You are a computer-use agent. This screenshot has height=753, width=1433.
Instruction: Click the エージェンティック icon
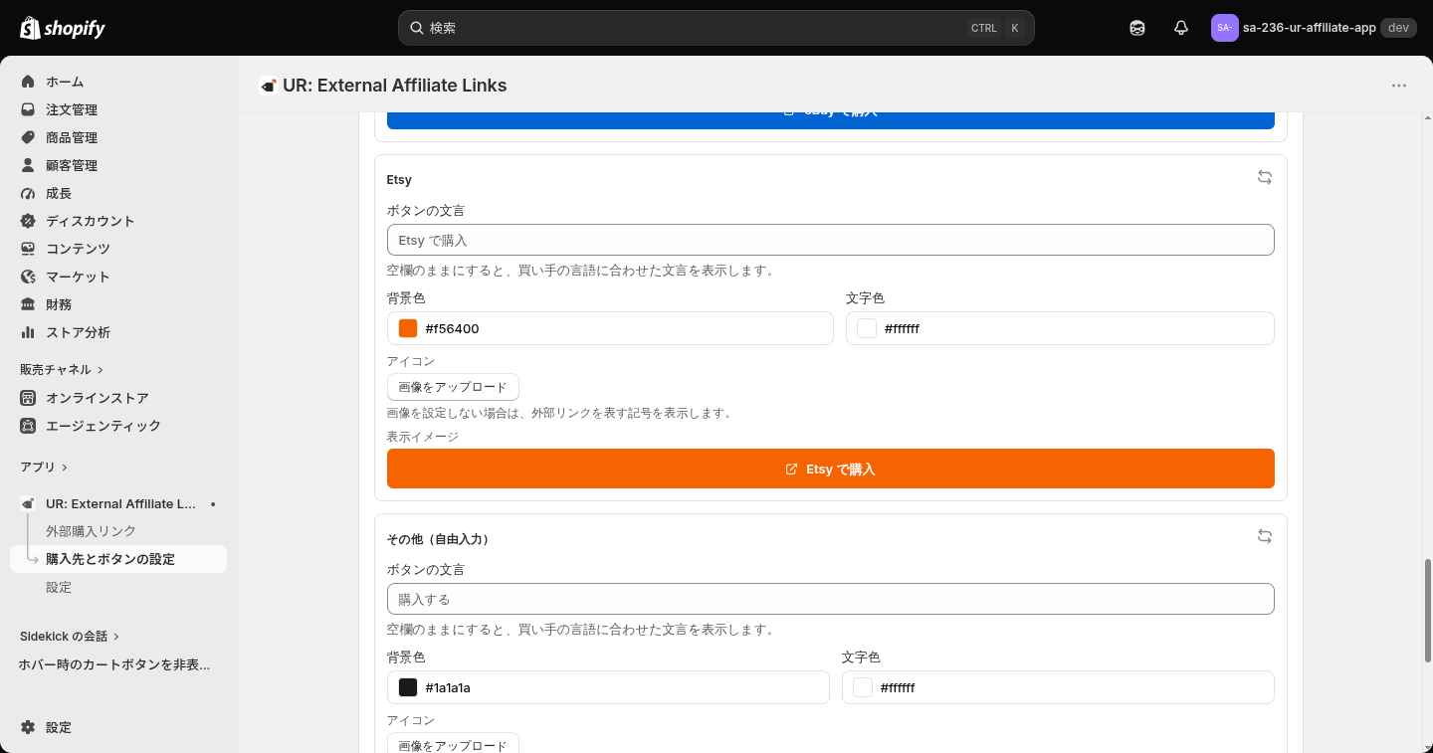tap(28, 426)
